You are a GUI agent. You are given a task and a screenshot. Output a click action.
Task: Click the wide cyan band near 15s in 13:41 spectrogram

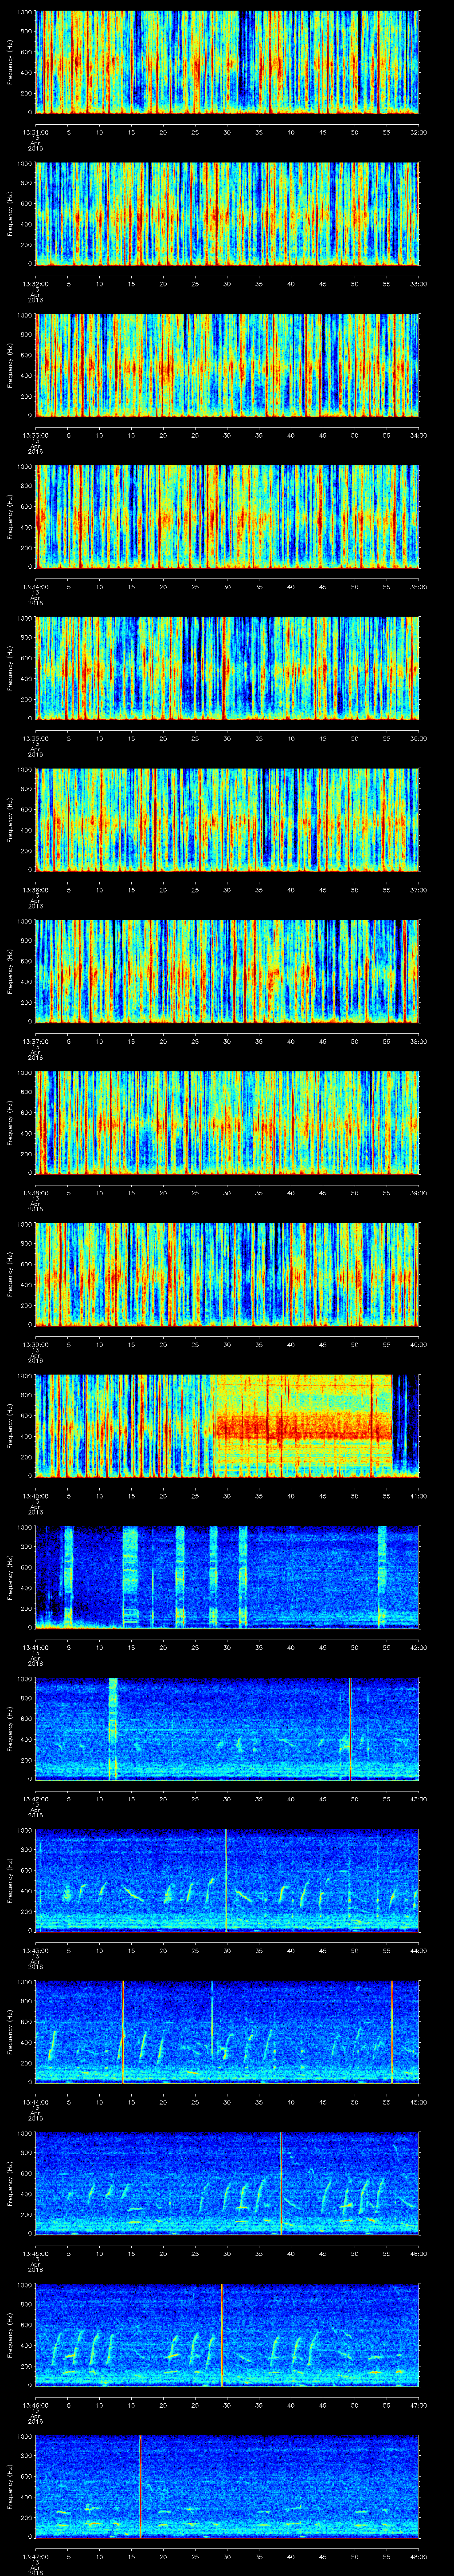[130, 1577]
